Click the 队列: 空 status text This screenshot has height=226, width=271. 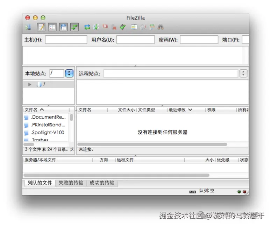pos(207,191)
